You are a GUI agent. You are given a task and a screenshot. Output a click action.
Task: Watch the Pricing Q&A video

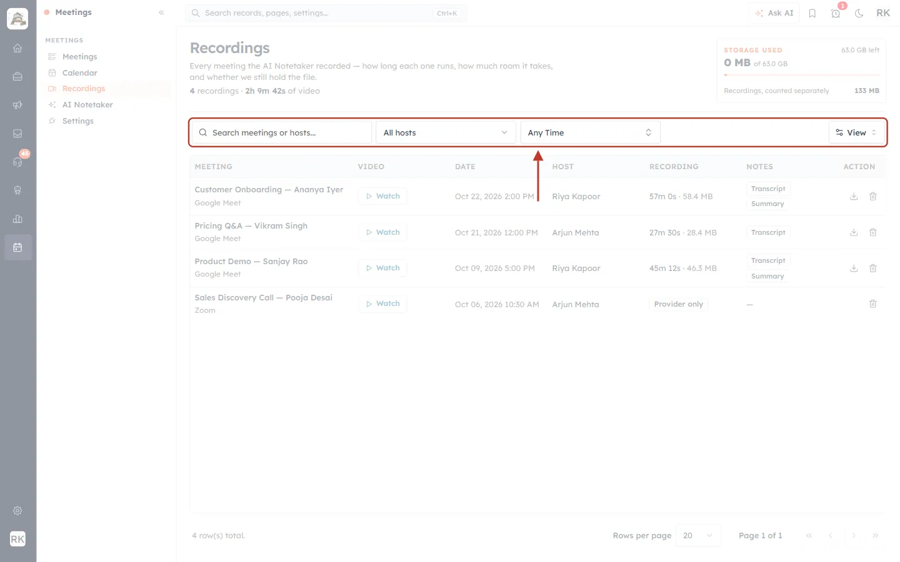[382, 232]
